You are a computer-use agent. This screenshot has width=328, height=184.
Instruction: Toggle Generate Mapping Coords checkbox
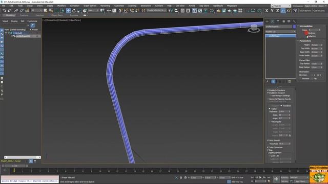[268, 99]
